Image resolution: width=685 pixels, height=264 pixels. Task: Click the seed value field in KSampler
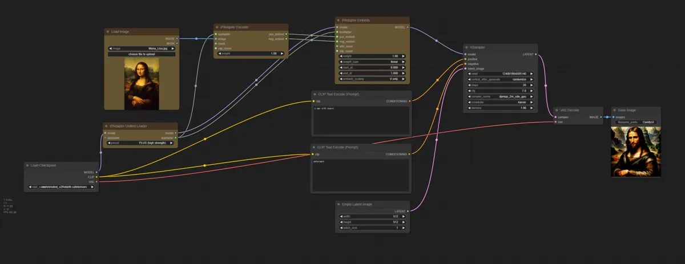(x=501, y=74)
